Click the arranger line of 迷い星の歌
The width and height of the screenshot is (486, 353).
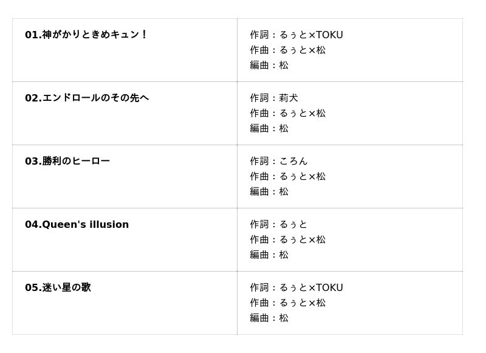pyautogui.click(x=269, y=318)
